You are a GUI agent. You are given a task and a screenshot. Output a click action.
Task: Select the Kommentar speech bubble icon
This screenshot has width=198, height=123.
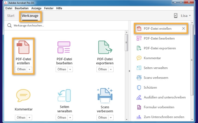23,96
